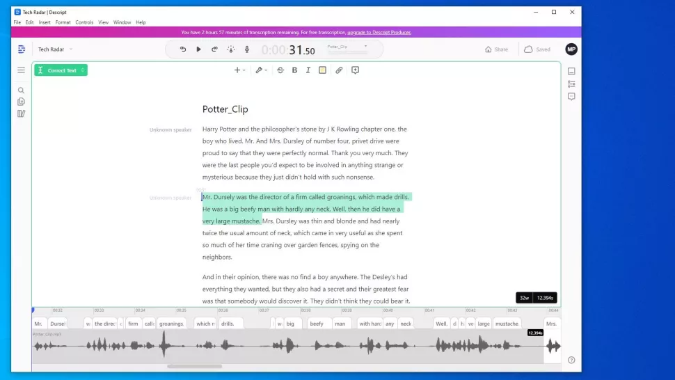Click the 12.394s duration badge in the editor

545,298
